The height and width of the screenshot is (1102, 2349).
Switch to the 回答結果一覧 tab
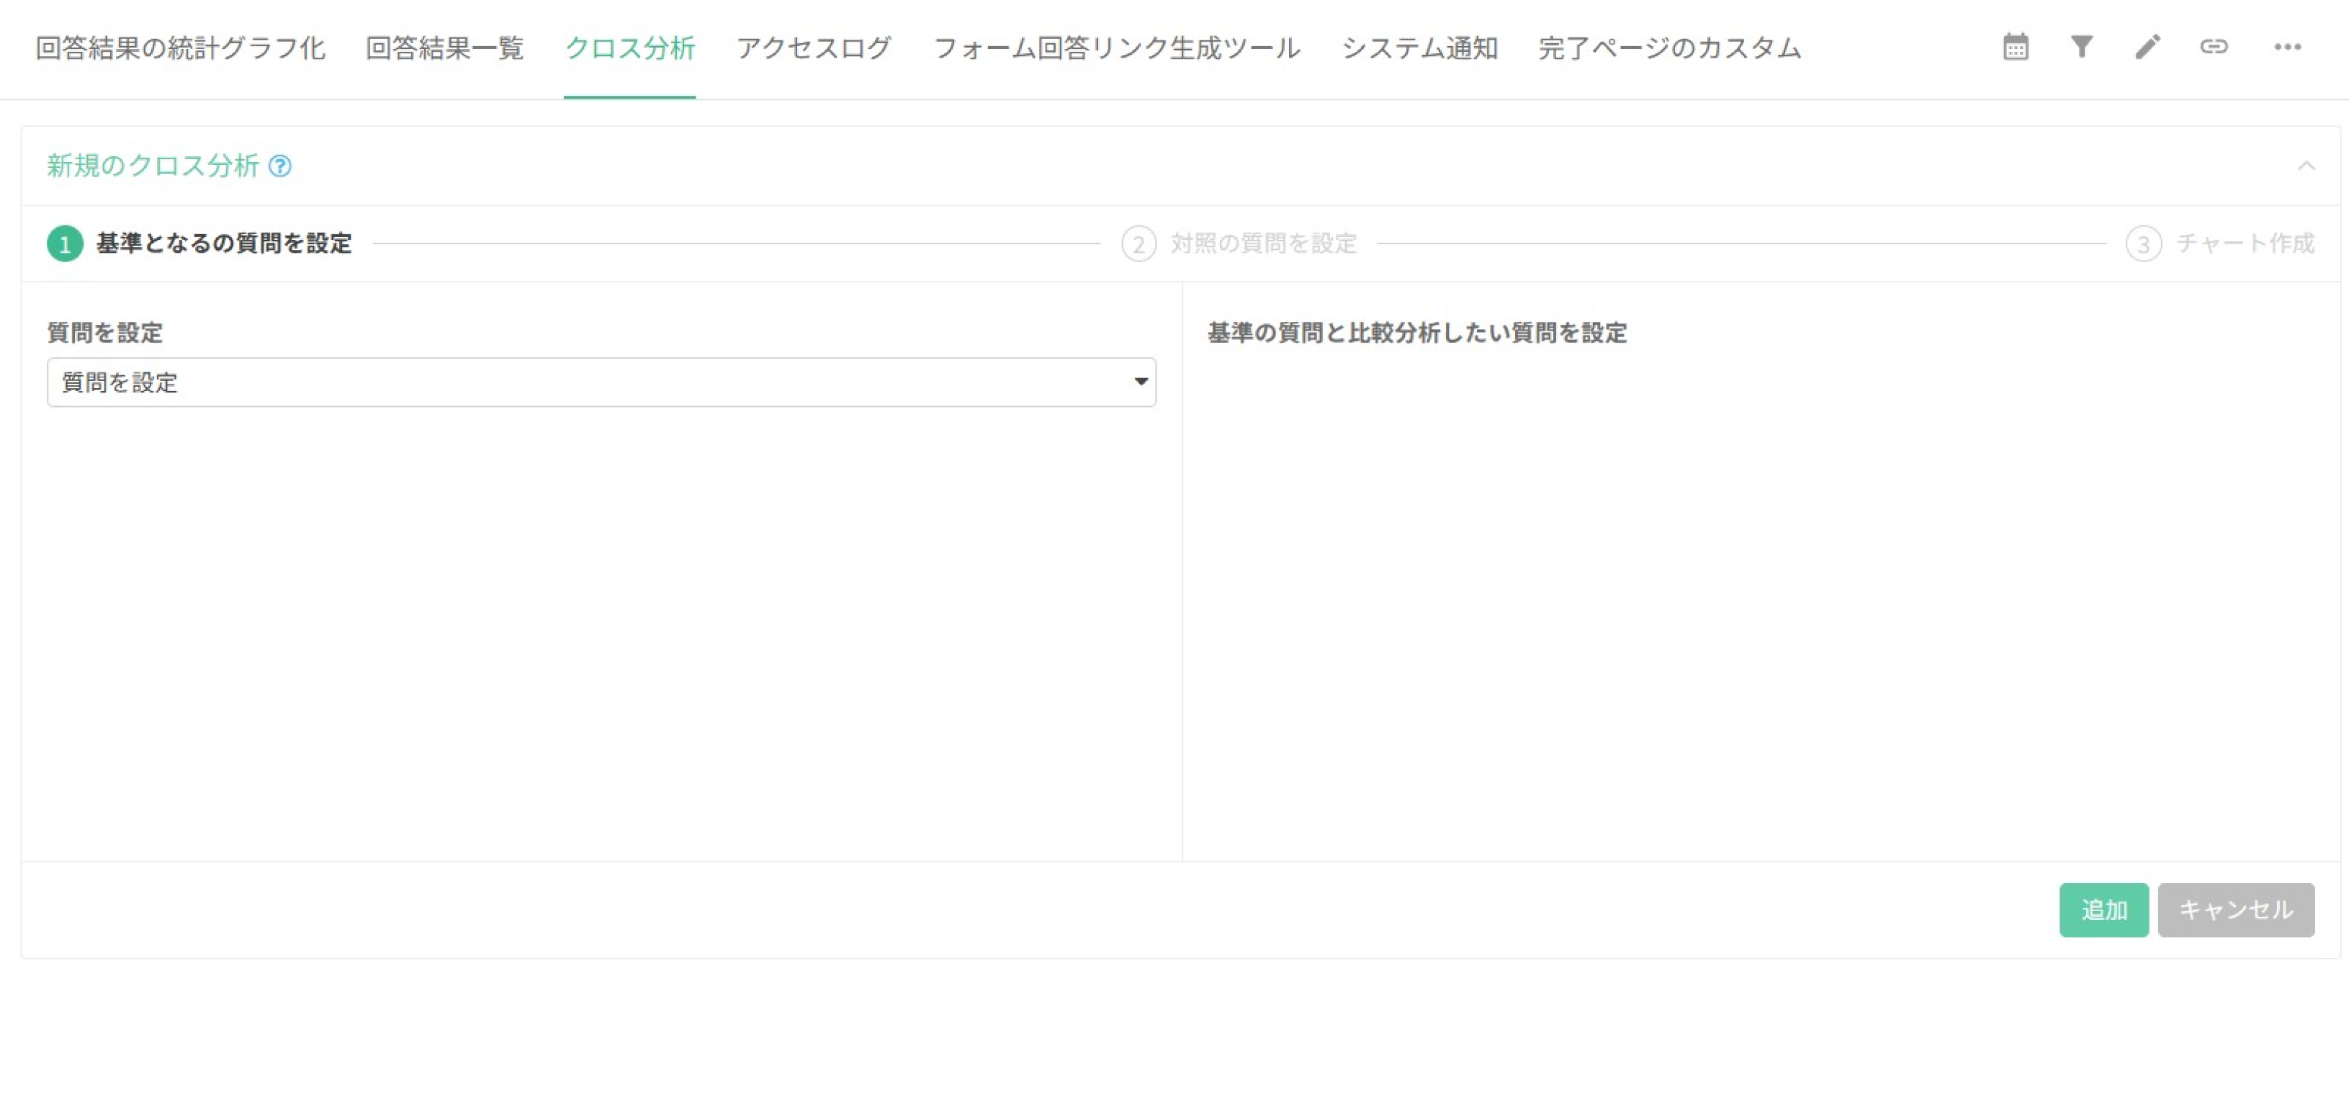(444, 48)
